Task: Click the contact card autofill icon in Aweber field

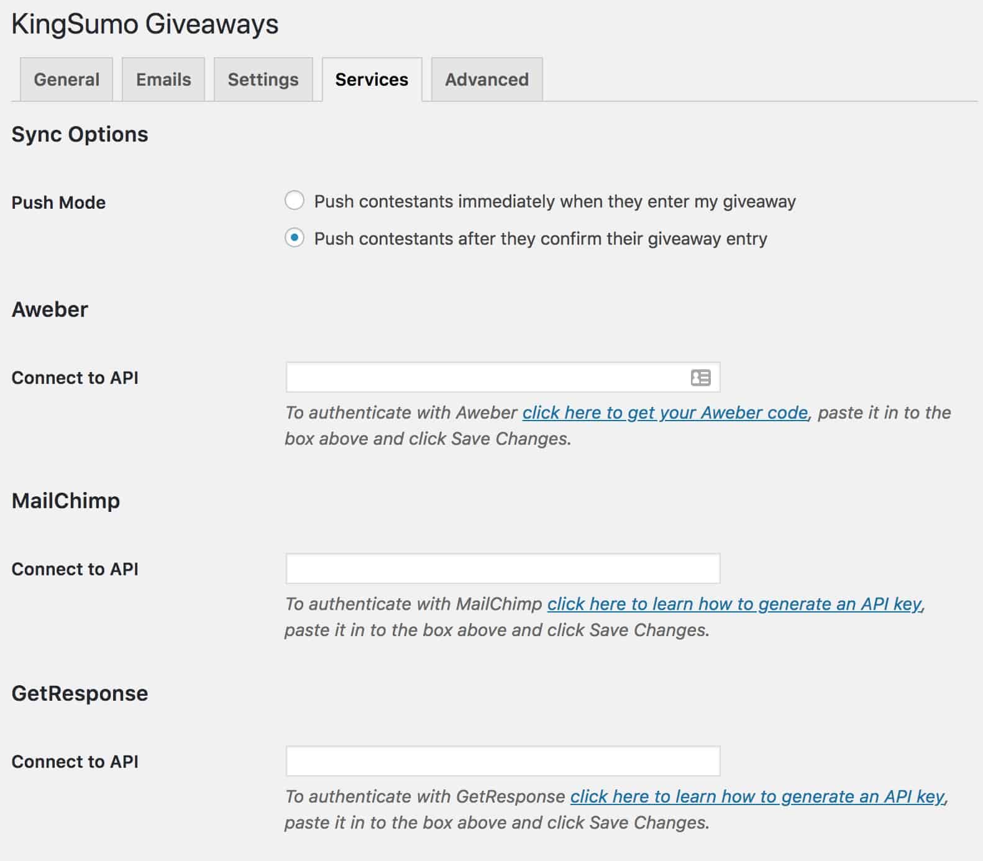Action: pos(700,377)
